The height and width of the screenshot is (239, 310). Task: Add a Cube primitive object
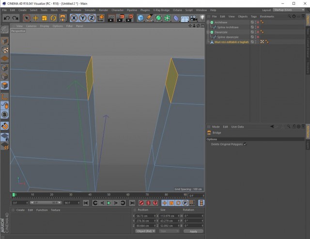pyautogui.click(x=140, y=18)
